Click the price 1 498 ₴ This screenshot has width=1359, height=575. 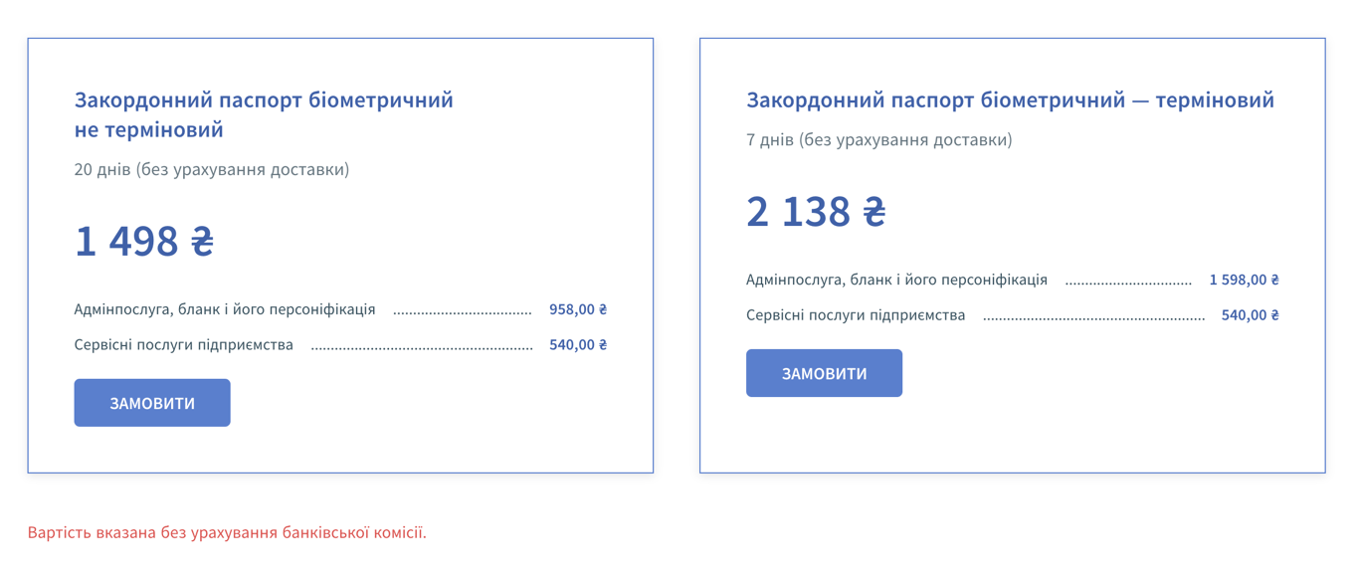pyautogui.click(x=144, y=239)
